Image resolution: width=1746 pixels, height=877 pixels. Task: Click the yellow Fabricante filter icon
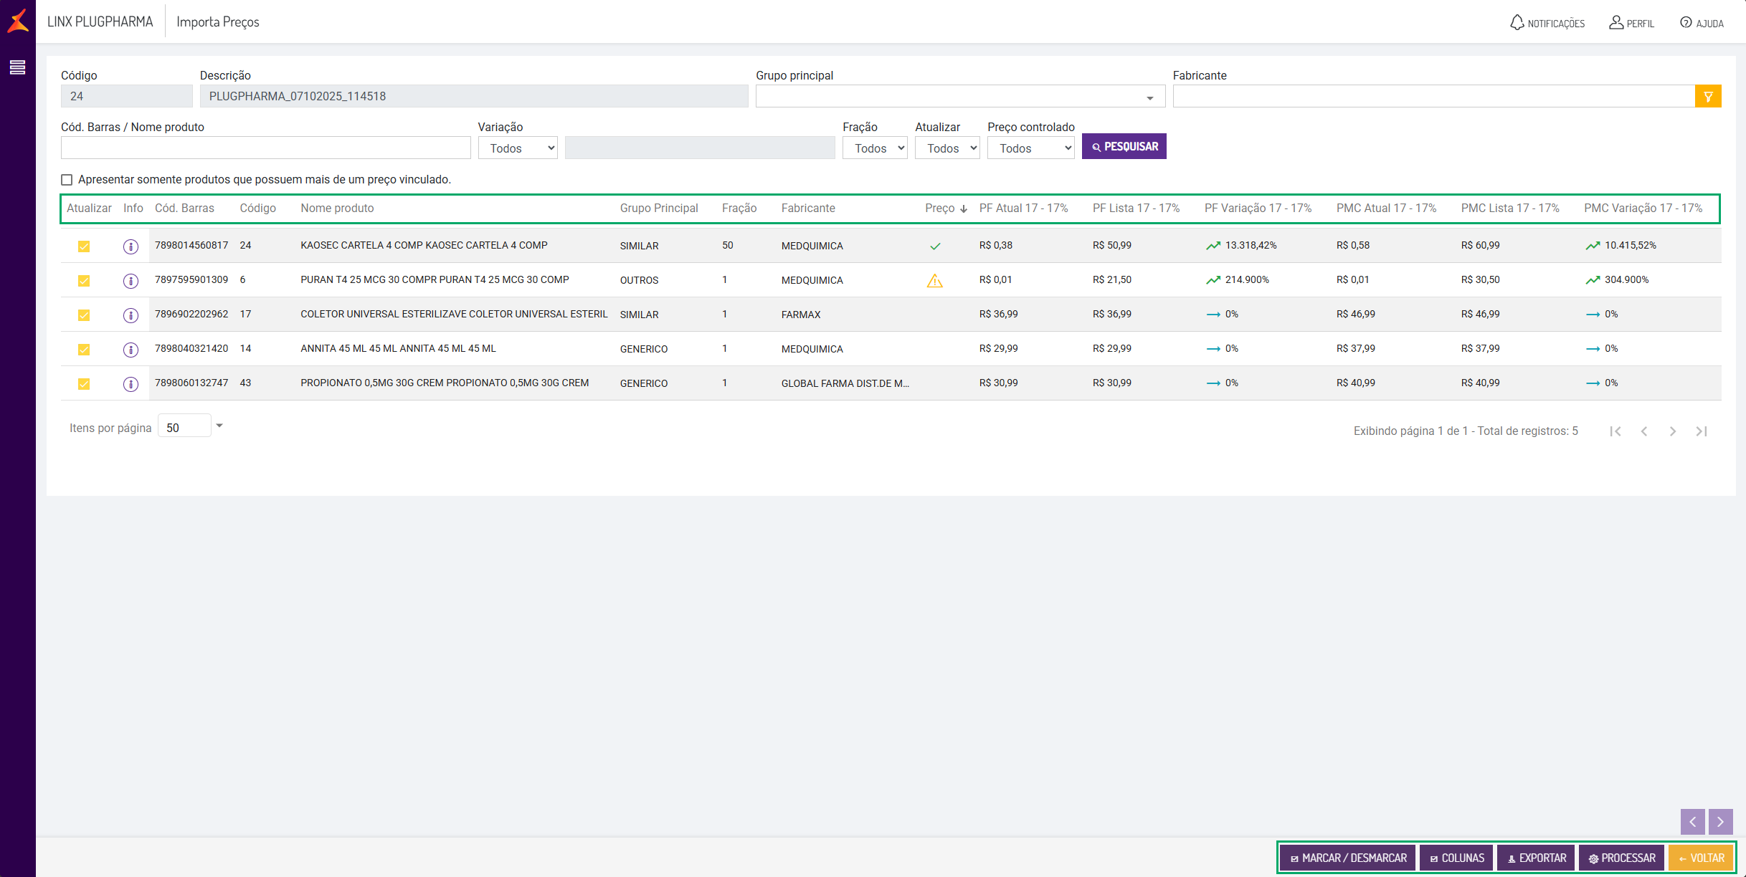coord(1708,96)
